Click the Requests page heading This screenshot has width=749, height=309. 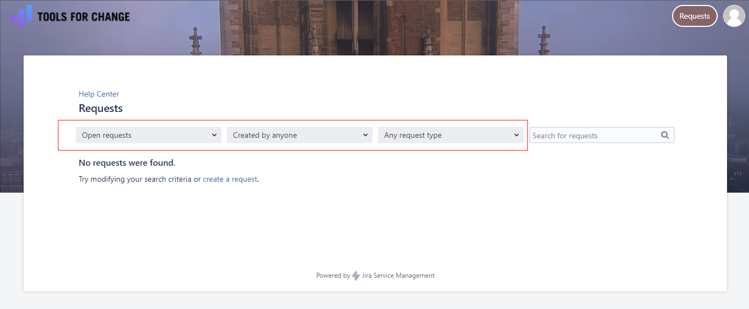[x=101, y=108]
